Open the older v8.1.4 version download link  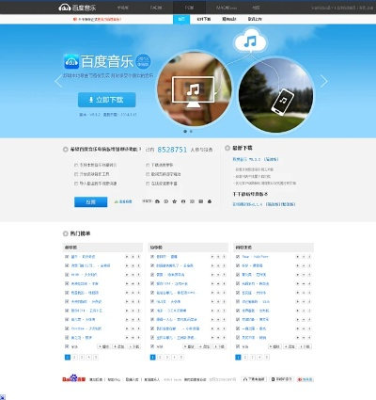coord(263,204)
